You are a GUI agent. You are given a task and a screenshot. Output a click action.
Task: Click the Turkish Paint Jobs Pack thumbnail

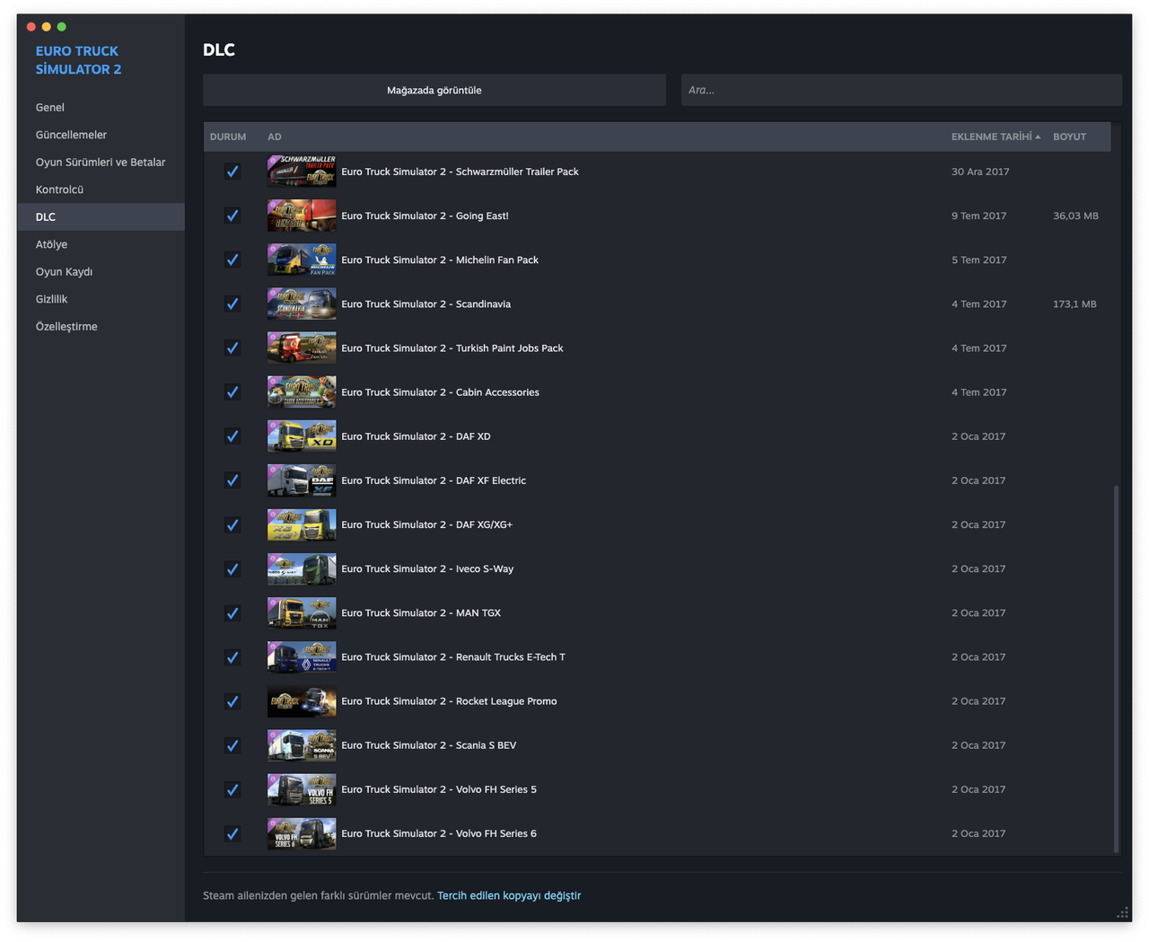point(302,348)
